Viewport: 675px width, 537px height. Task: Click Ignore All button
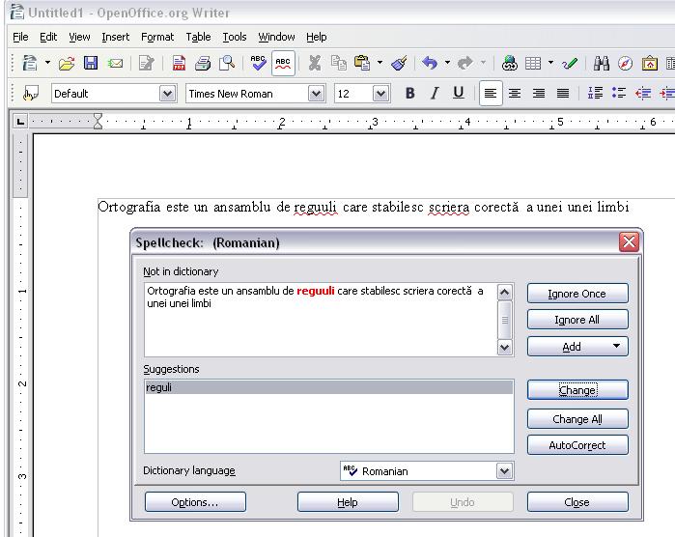[577, 320]
